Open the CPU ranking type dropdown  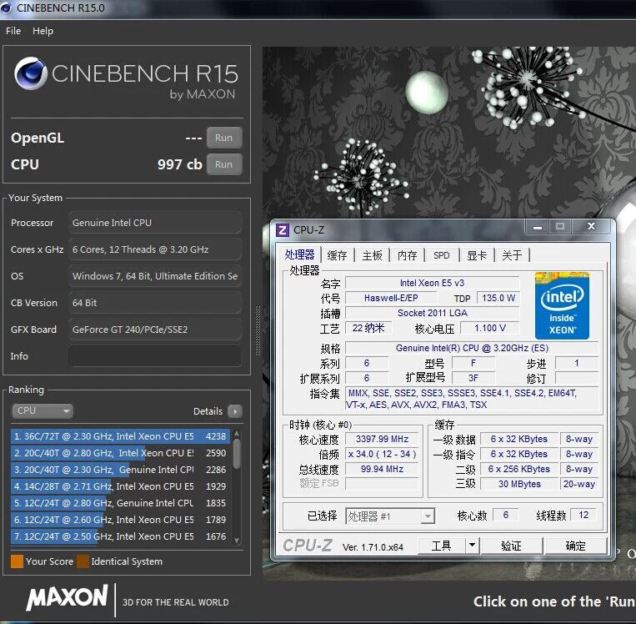point(43,411)
